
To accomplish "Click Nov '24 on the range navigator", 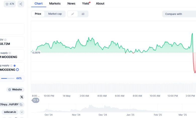I will [x=76, y=115].
